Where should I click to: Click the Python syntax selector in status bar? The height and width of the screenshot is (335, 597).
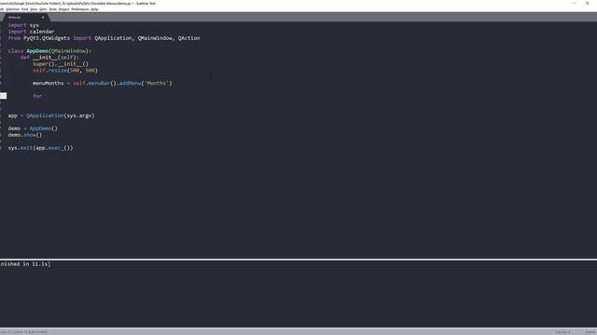click(x=590, y=332)
